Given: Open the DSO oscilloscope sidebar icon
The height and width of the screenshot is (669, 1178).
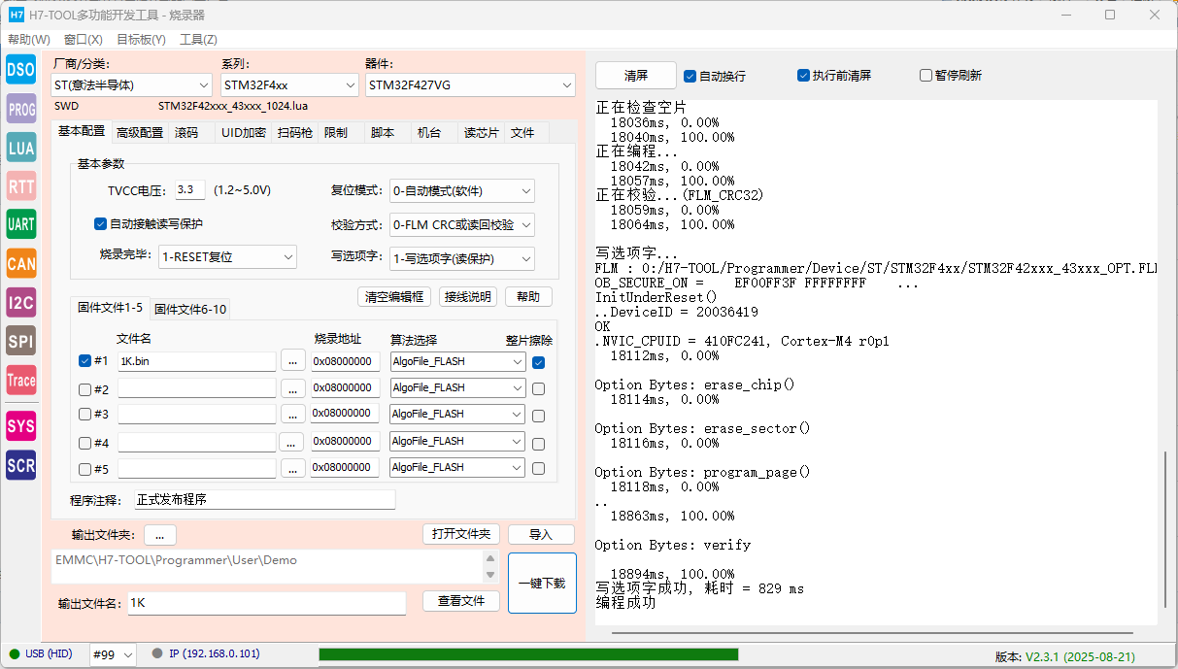Looking at the screenshot, I should click(x=20, y=69).
